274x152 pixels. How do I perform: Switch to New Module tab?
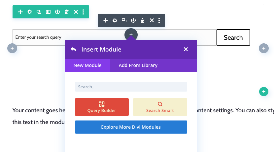[87, 65]
